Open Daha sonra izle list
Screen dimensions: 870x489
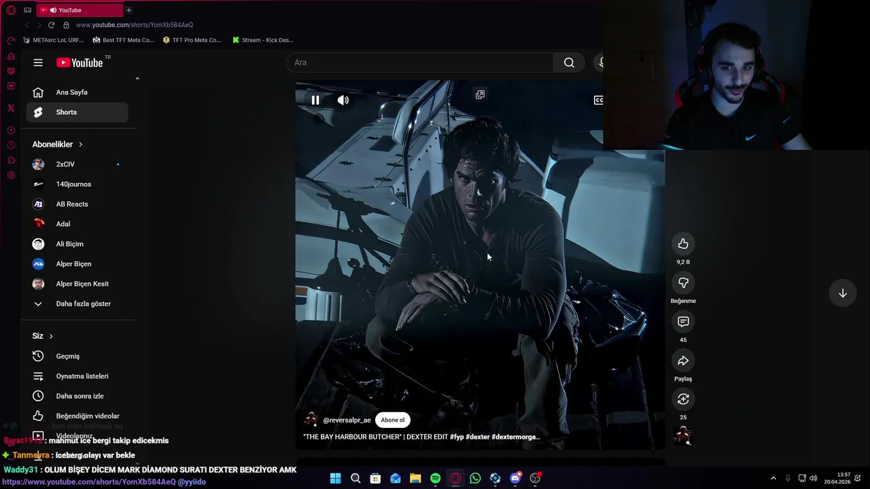pyautogui.click(x=77, y=396)
